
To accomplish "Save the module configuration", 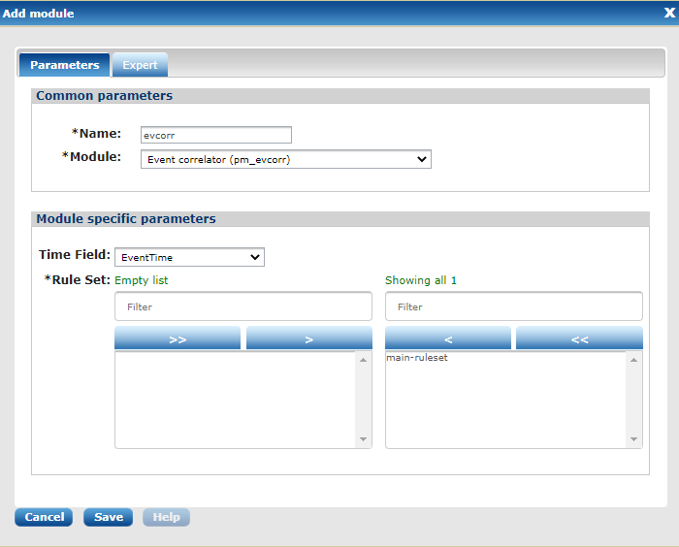I will 108,517.
